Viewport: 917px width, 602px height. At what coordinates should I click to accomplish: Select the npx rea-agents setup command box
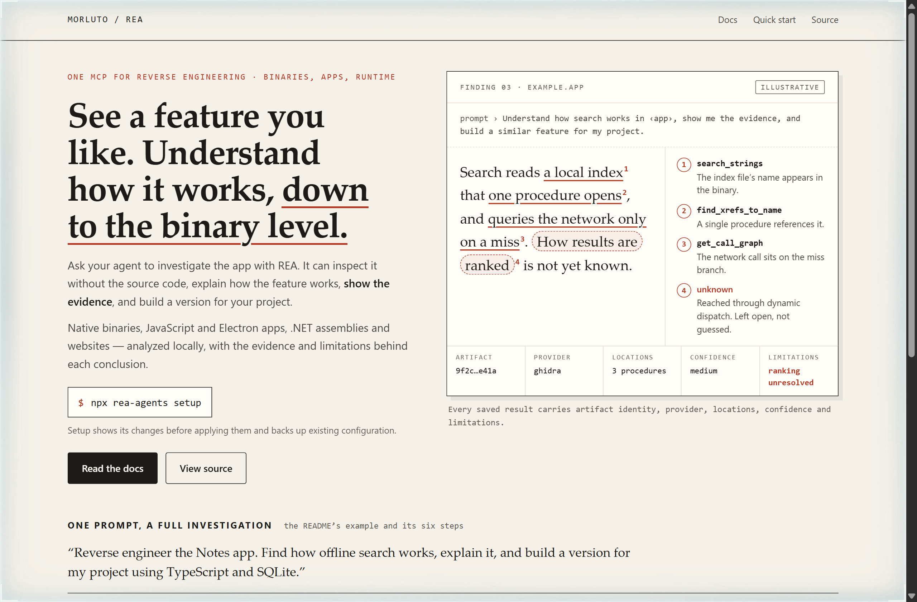coord(140,402)
